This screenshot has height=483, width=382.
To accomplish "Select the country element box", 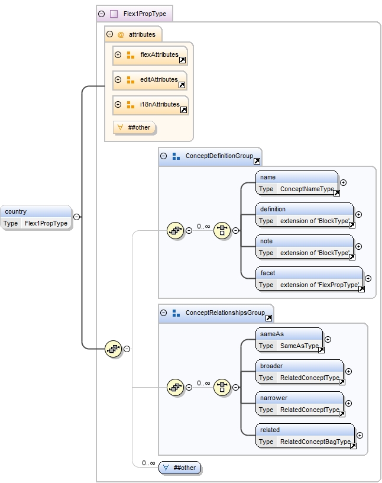I will coord(36,217).
